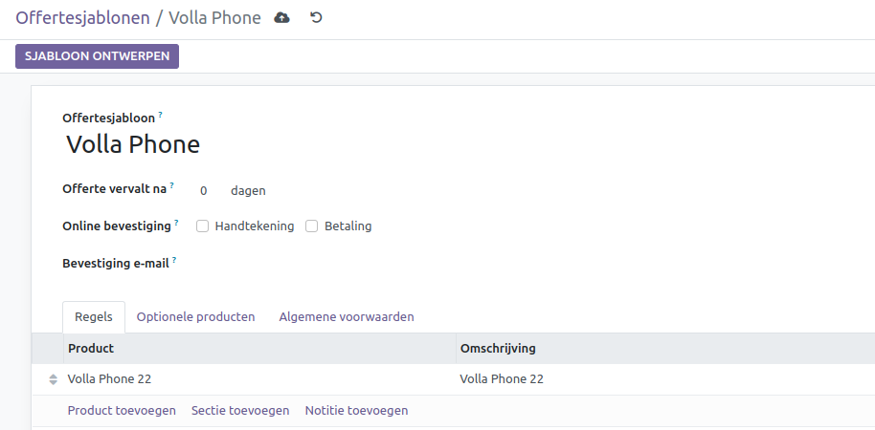Click the Sjabloon ontwerpen button
Image resolution: width=875 pixels, height=430 pixels.
coord(97,56)
